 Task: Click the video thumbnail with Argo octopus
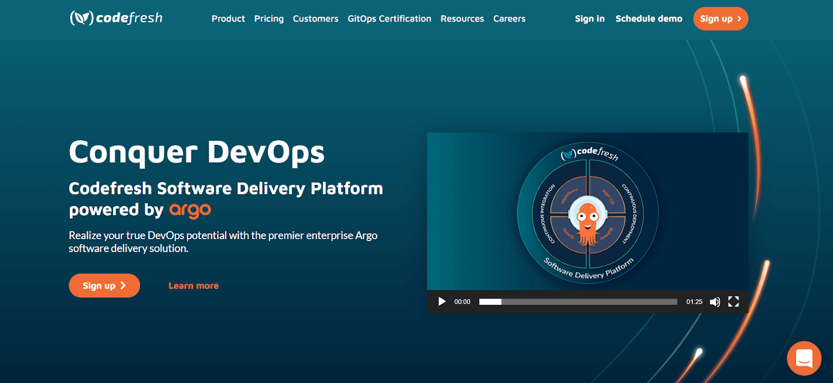point(587,212)
